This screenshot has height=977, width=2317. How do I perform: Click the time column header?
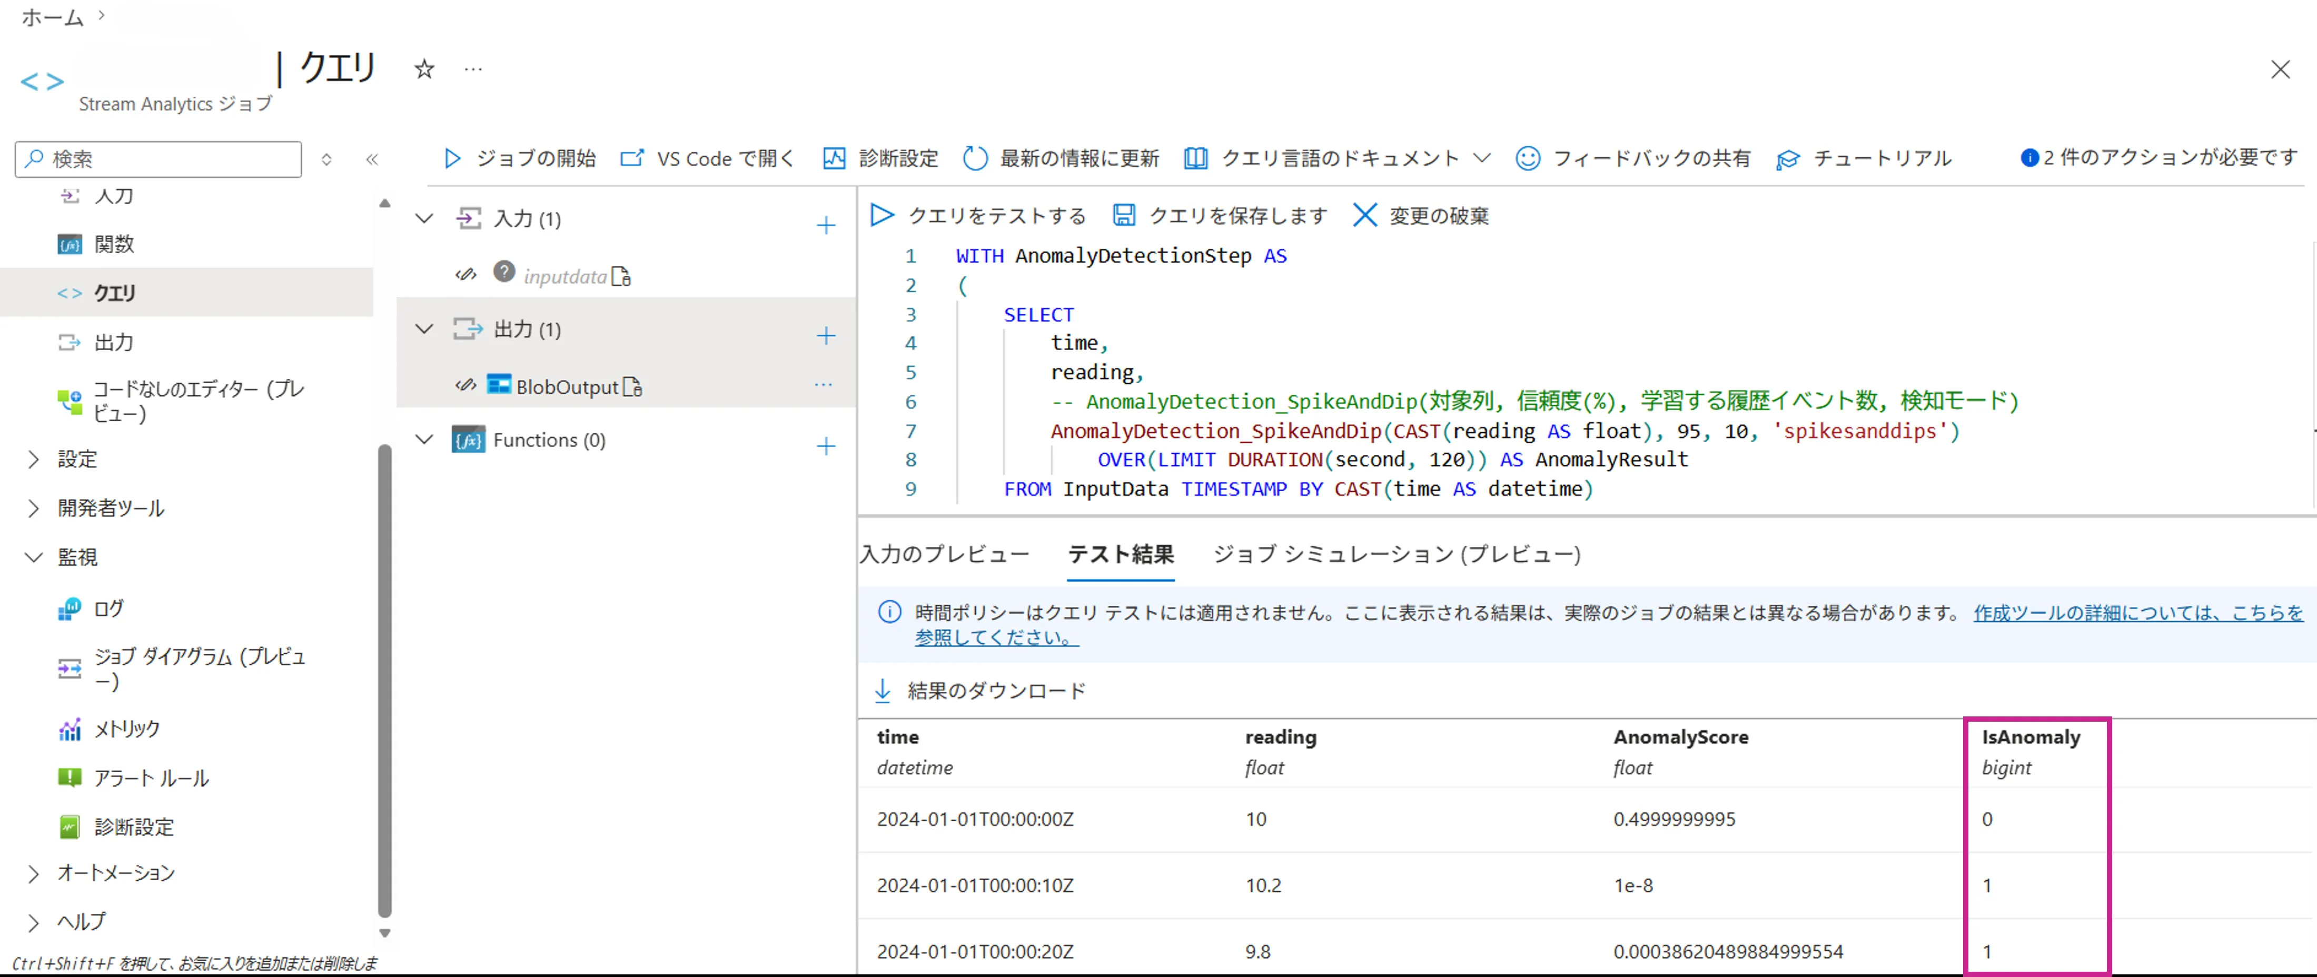coord(898,738)
